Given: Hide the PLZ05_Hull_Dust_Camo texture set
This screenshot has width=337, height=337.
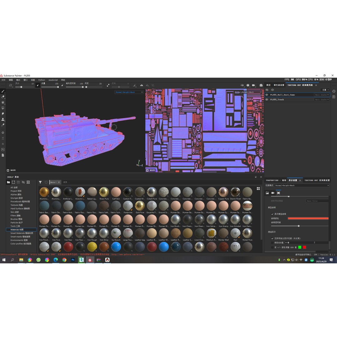Looking at the screenshot, I should [x=267, y=95].
